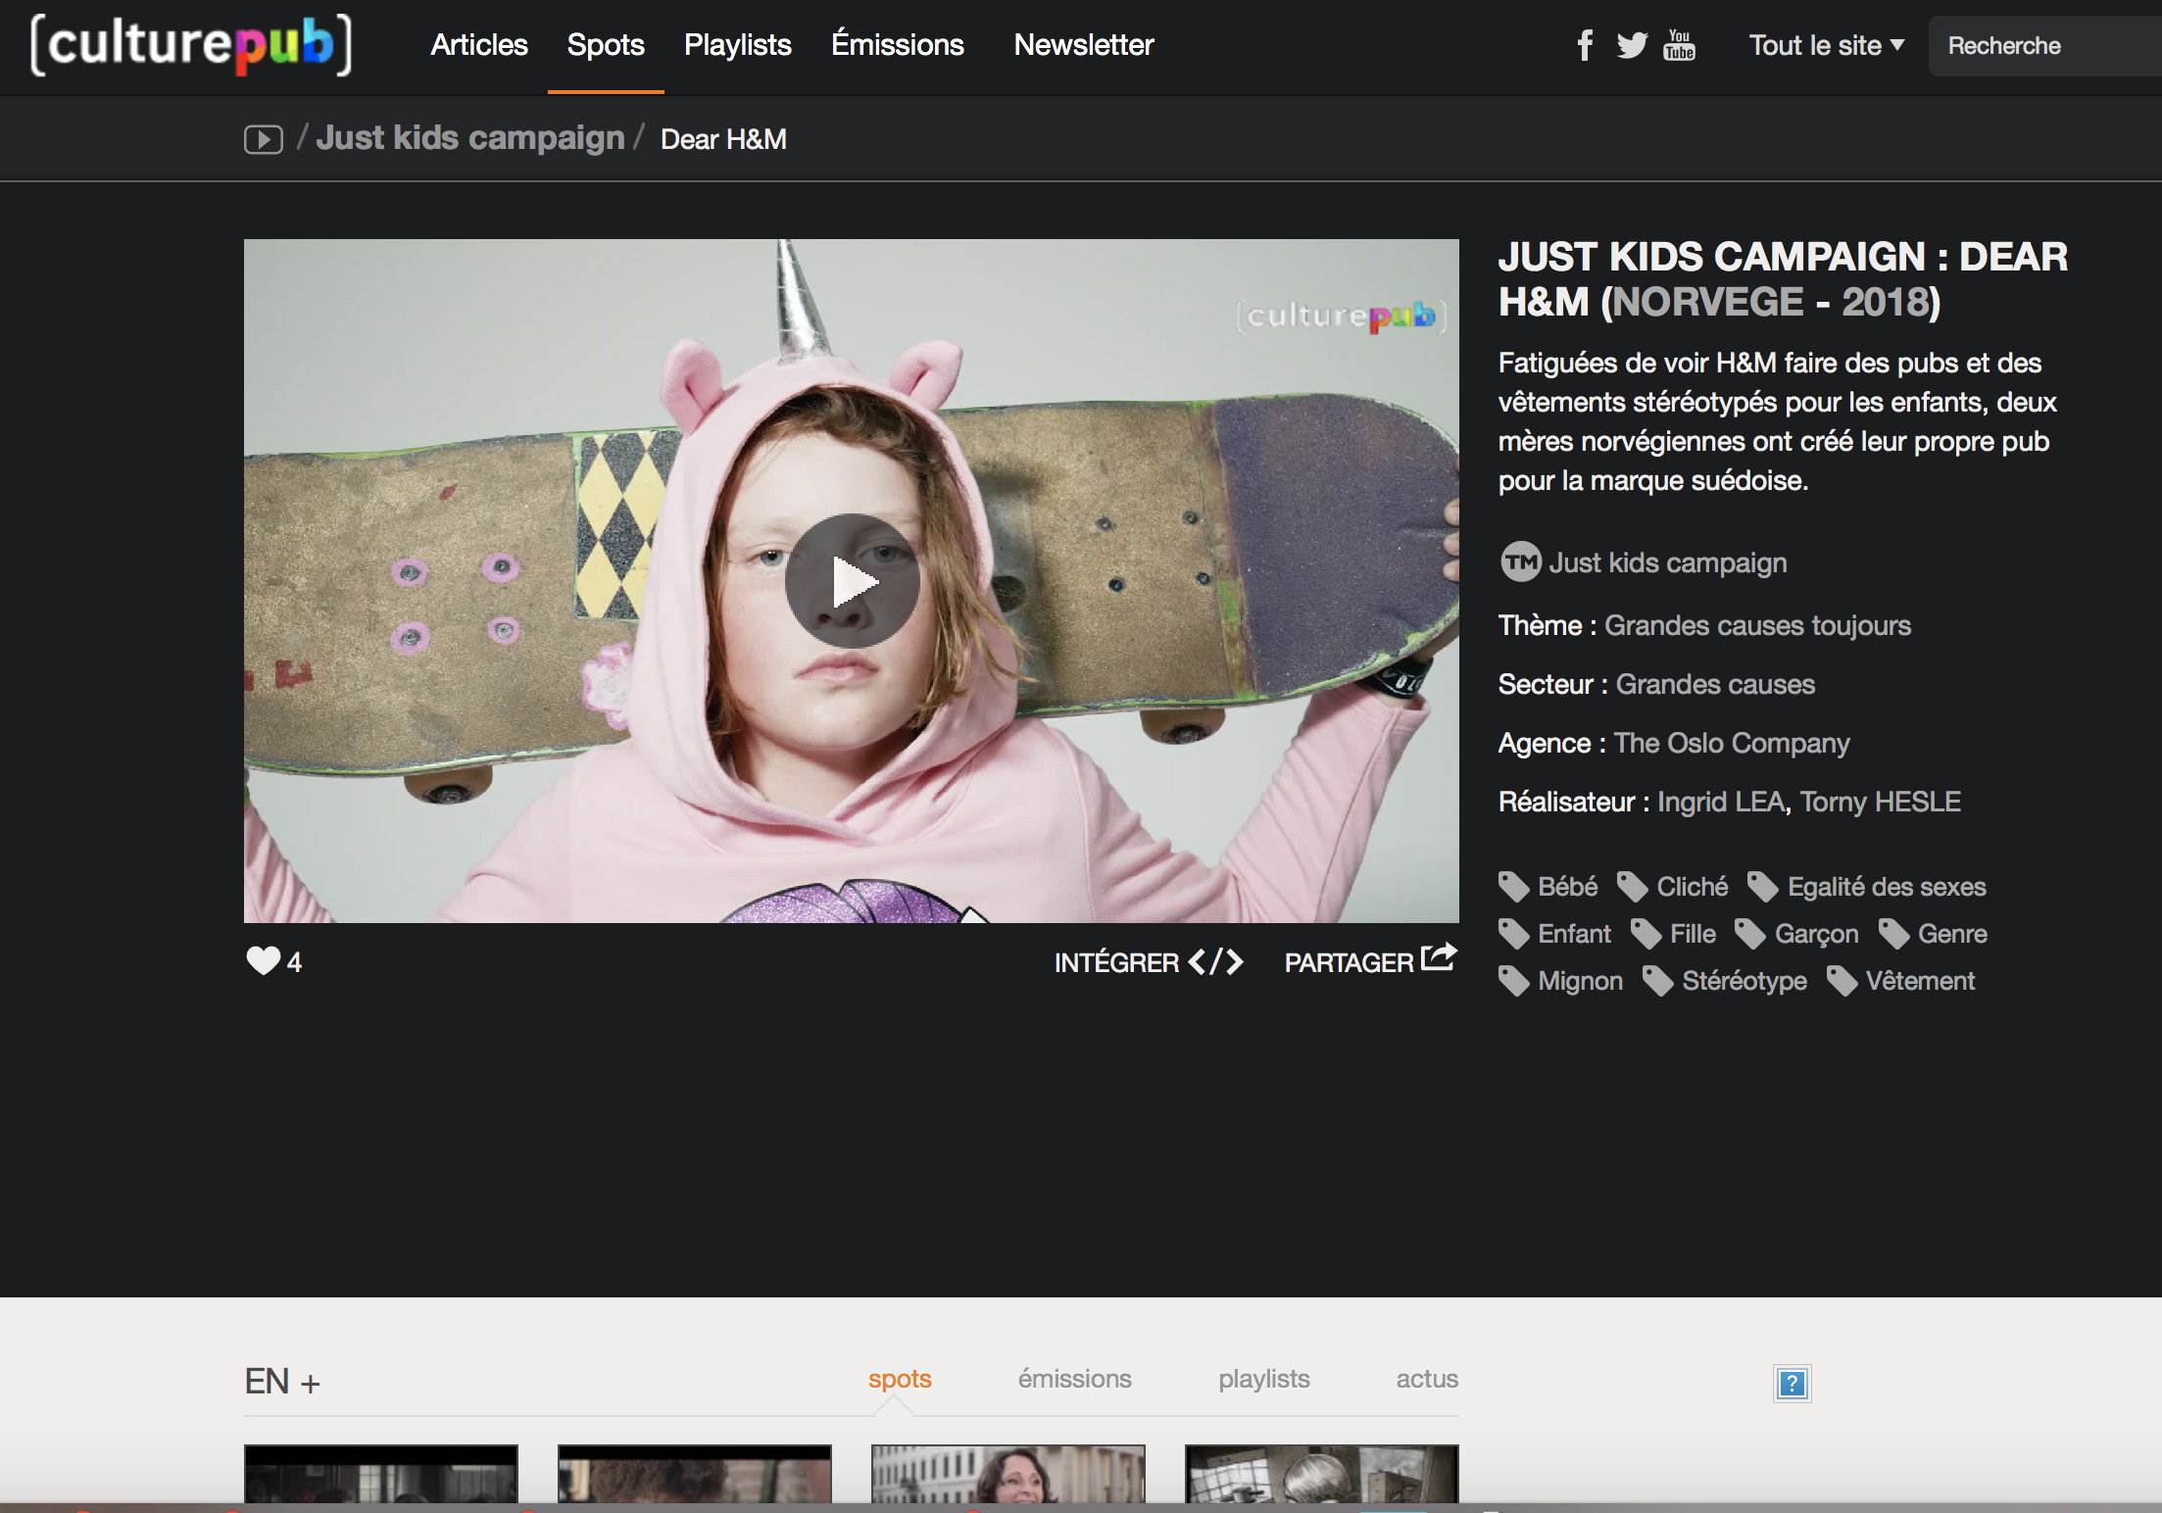Open the Facebook page icon
This screenshot has width=2162, height=1513.
coord(1585,45)
